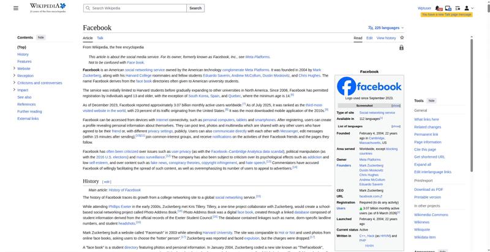This screenshot has width=490, height=252.
Task: Open the user account dropdown menu
Action: pyautogui.click(x=469, y=9)
